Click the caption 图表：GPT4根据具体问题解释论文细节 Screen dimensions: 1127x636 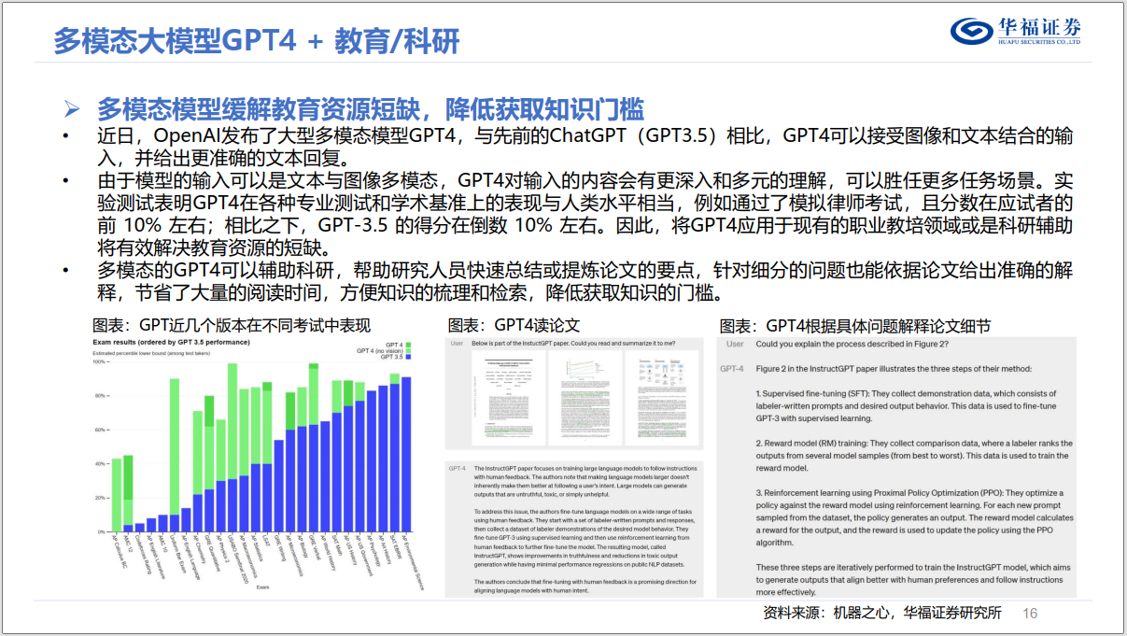(x=855, y=325)
